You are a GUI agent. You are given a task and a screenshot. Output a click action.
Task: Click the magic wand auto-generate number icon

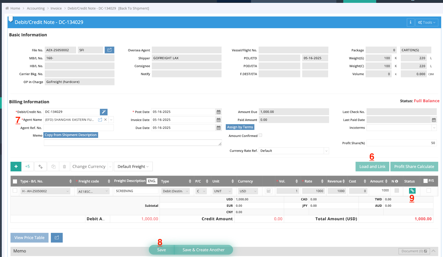(104, 112)
